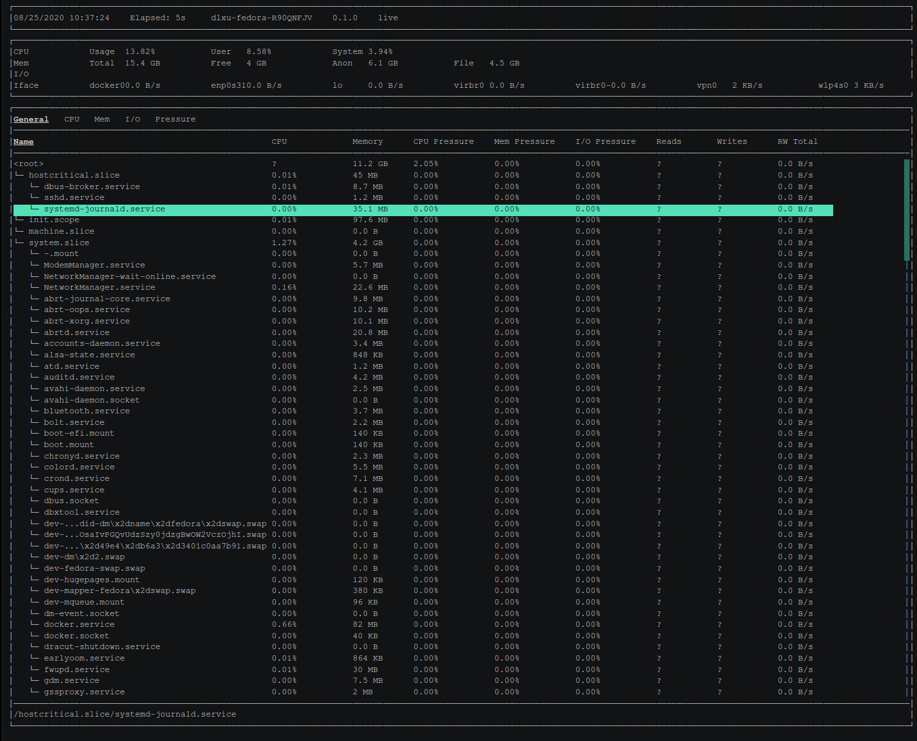Click the RW Total column header
Viewport: 917px width, 741px height.
(797, 142)
